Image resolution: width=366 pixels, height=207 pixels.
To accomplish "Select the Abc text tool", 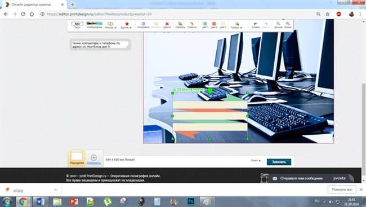I will (77, 25).
